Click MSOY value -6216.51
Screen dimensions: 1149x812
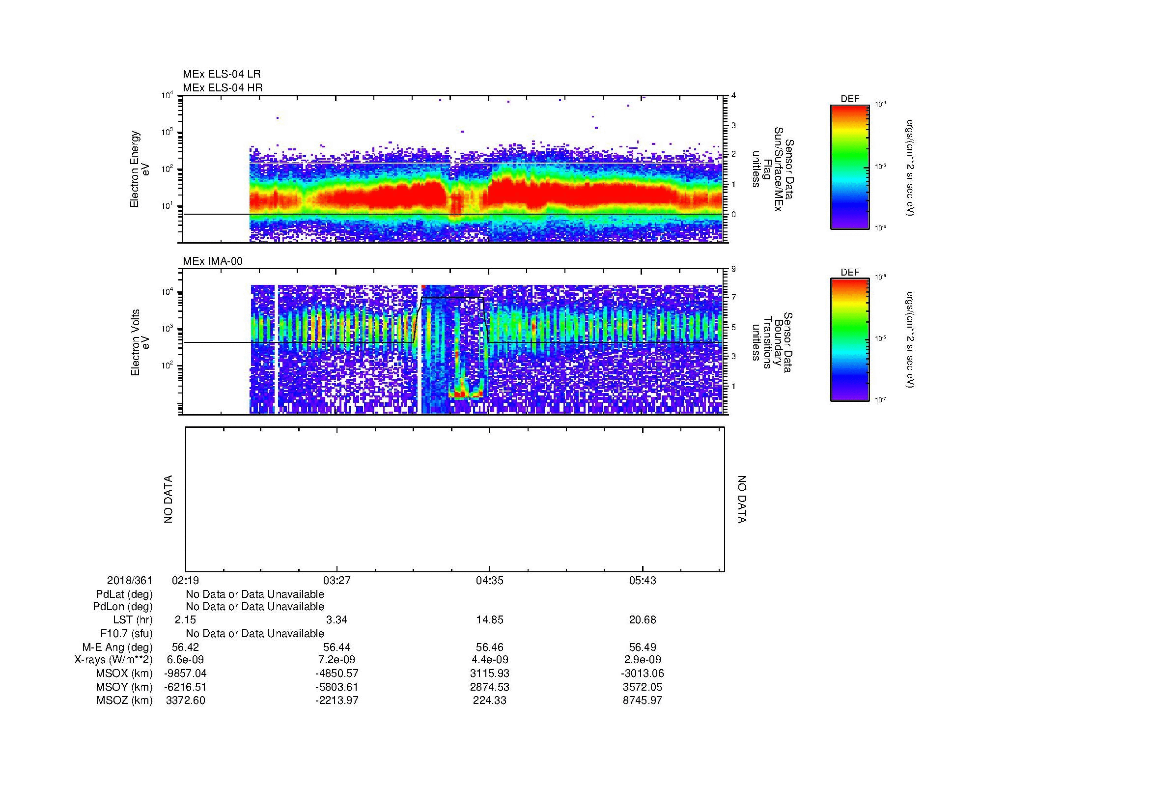click(x=185, y=687)
